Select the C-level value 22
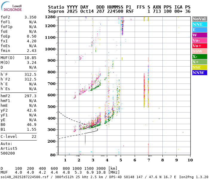209x179 pixels. coord(34,136)
